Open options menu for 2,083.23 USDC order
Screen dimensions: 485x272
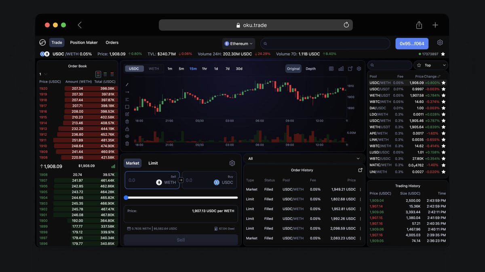(361, 238)
